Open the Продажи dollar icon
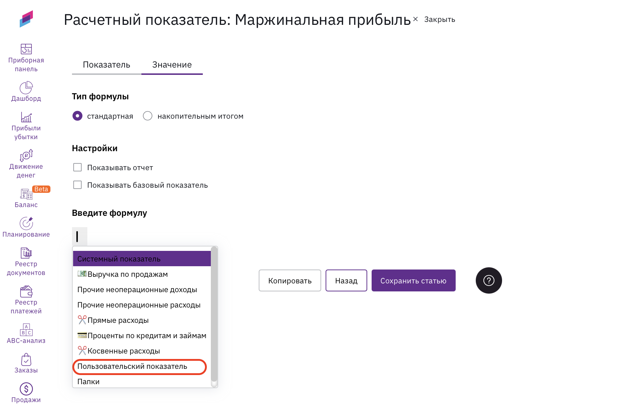Image resolution: width=638 pixels, height=409 pixels. click(x=26, y=389)
